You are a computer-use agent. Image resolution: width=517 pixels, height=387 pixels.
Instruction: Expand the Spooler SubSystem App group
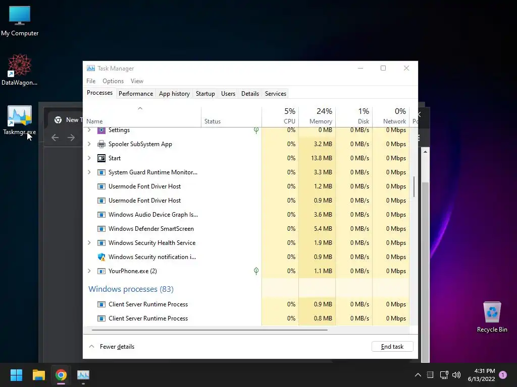89,144
